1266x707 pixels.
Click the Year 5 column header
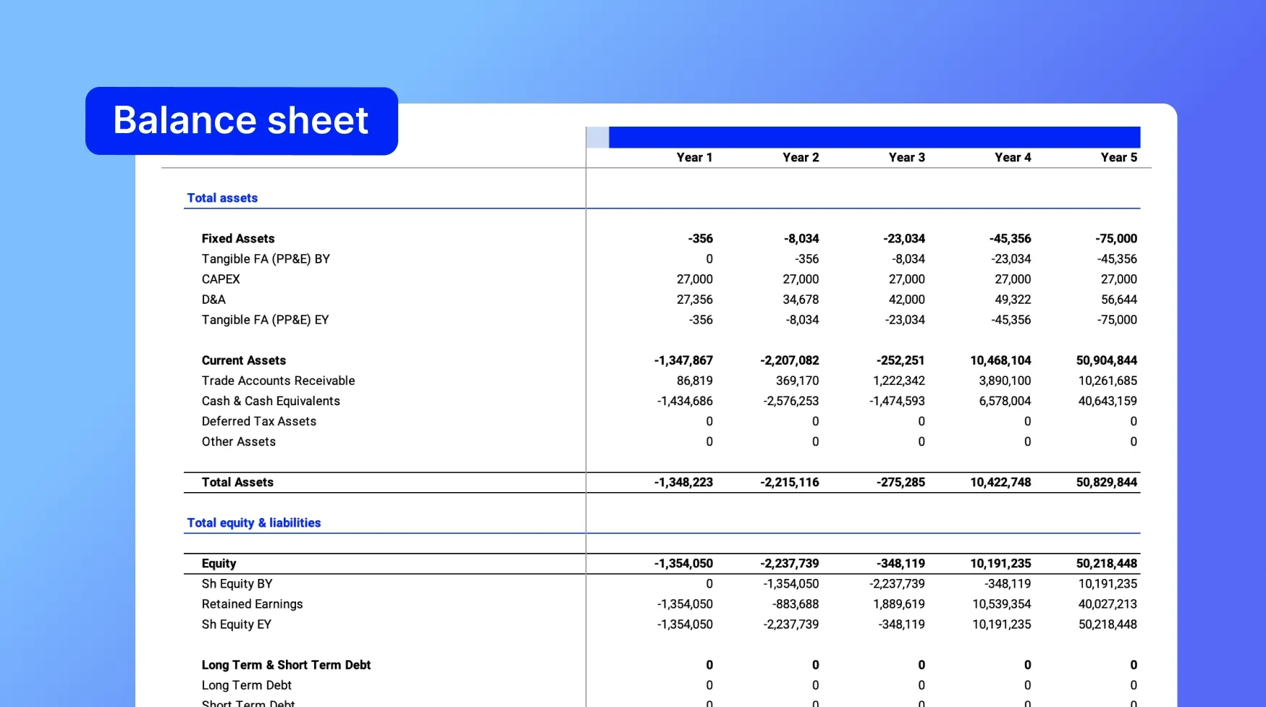1118,158
